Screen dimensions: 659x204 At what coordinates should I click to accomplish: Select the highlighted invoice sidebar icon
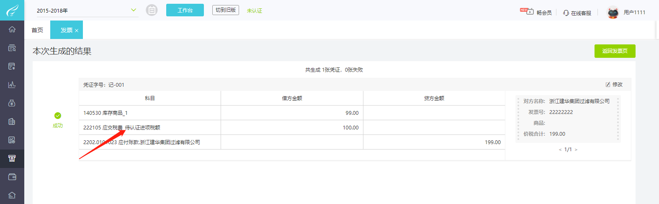coord(12,158)
